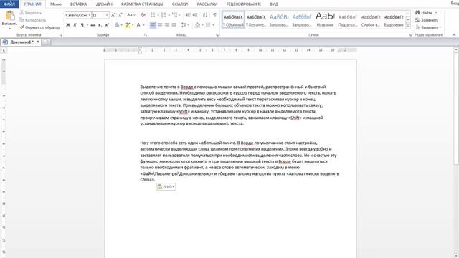Align paragraph text to the right

point(167,25)
